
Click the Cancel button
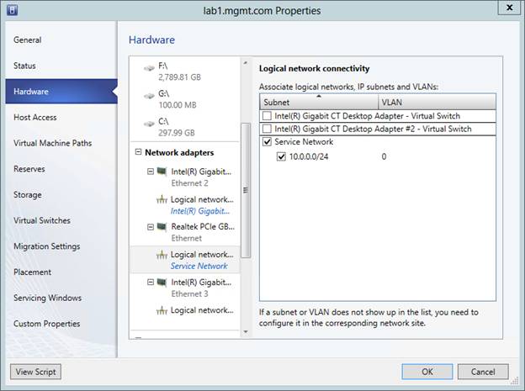point(483,372)
